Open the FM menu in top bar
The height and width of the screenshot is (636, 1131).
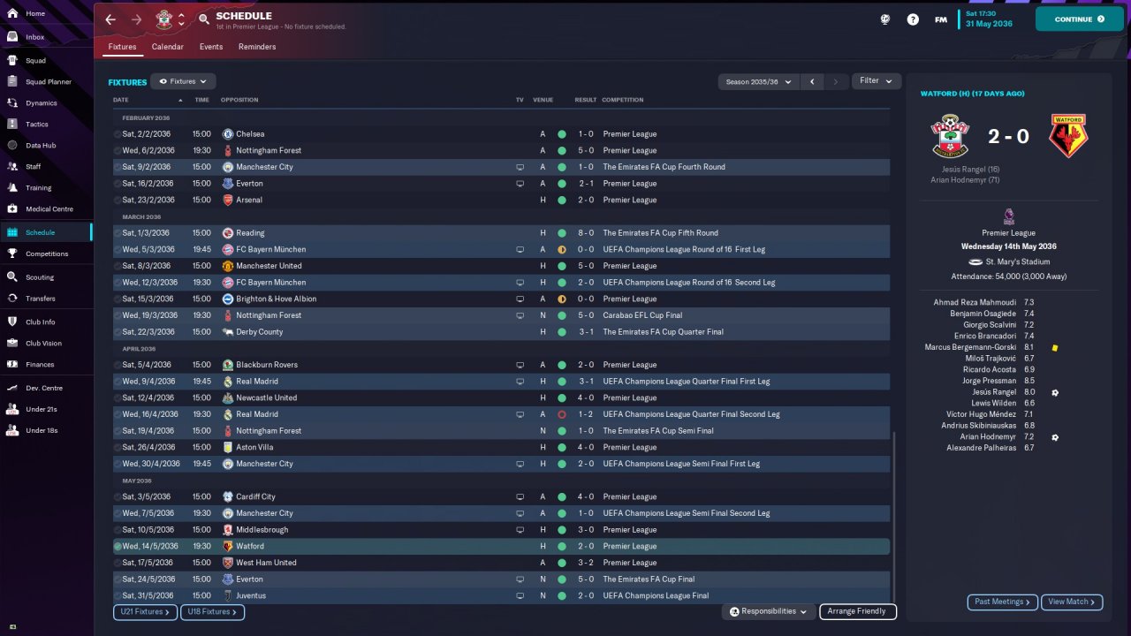tap(941, 19)
